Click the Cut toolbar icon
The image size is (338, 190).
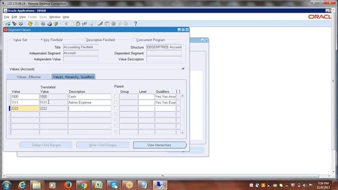[66, 24]
